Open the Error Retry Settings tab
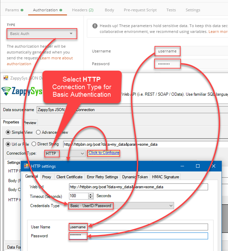This screenshot has width=228, height=251. pyautogui.click(x=102, y=177)
